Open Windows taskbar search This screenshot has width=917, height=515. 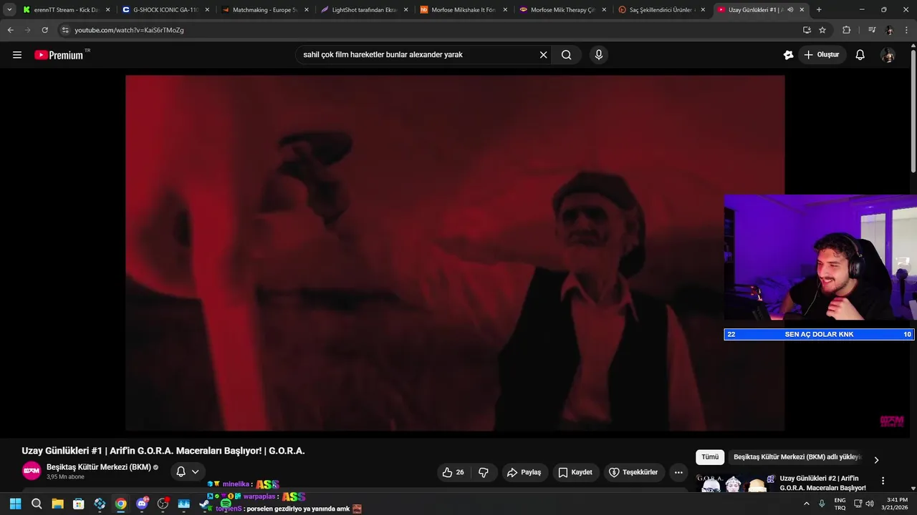coord(37,504)
